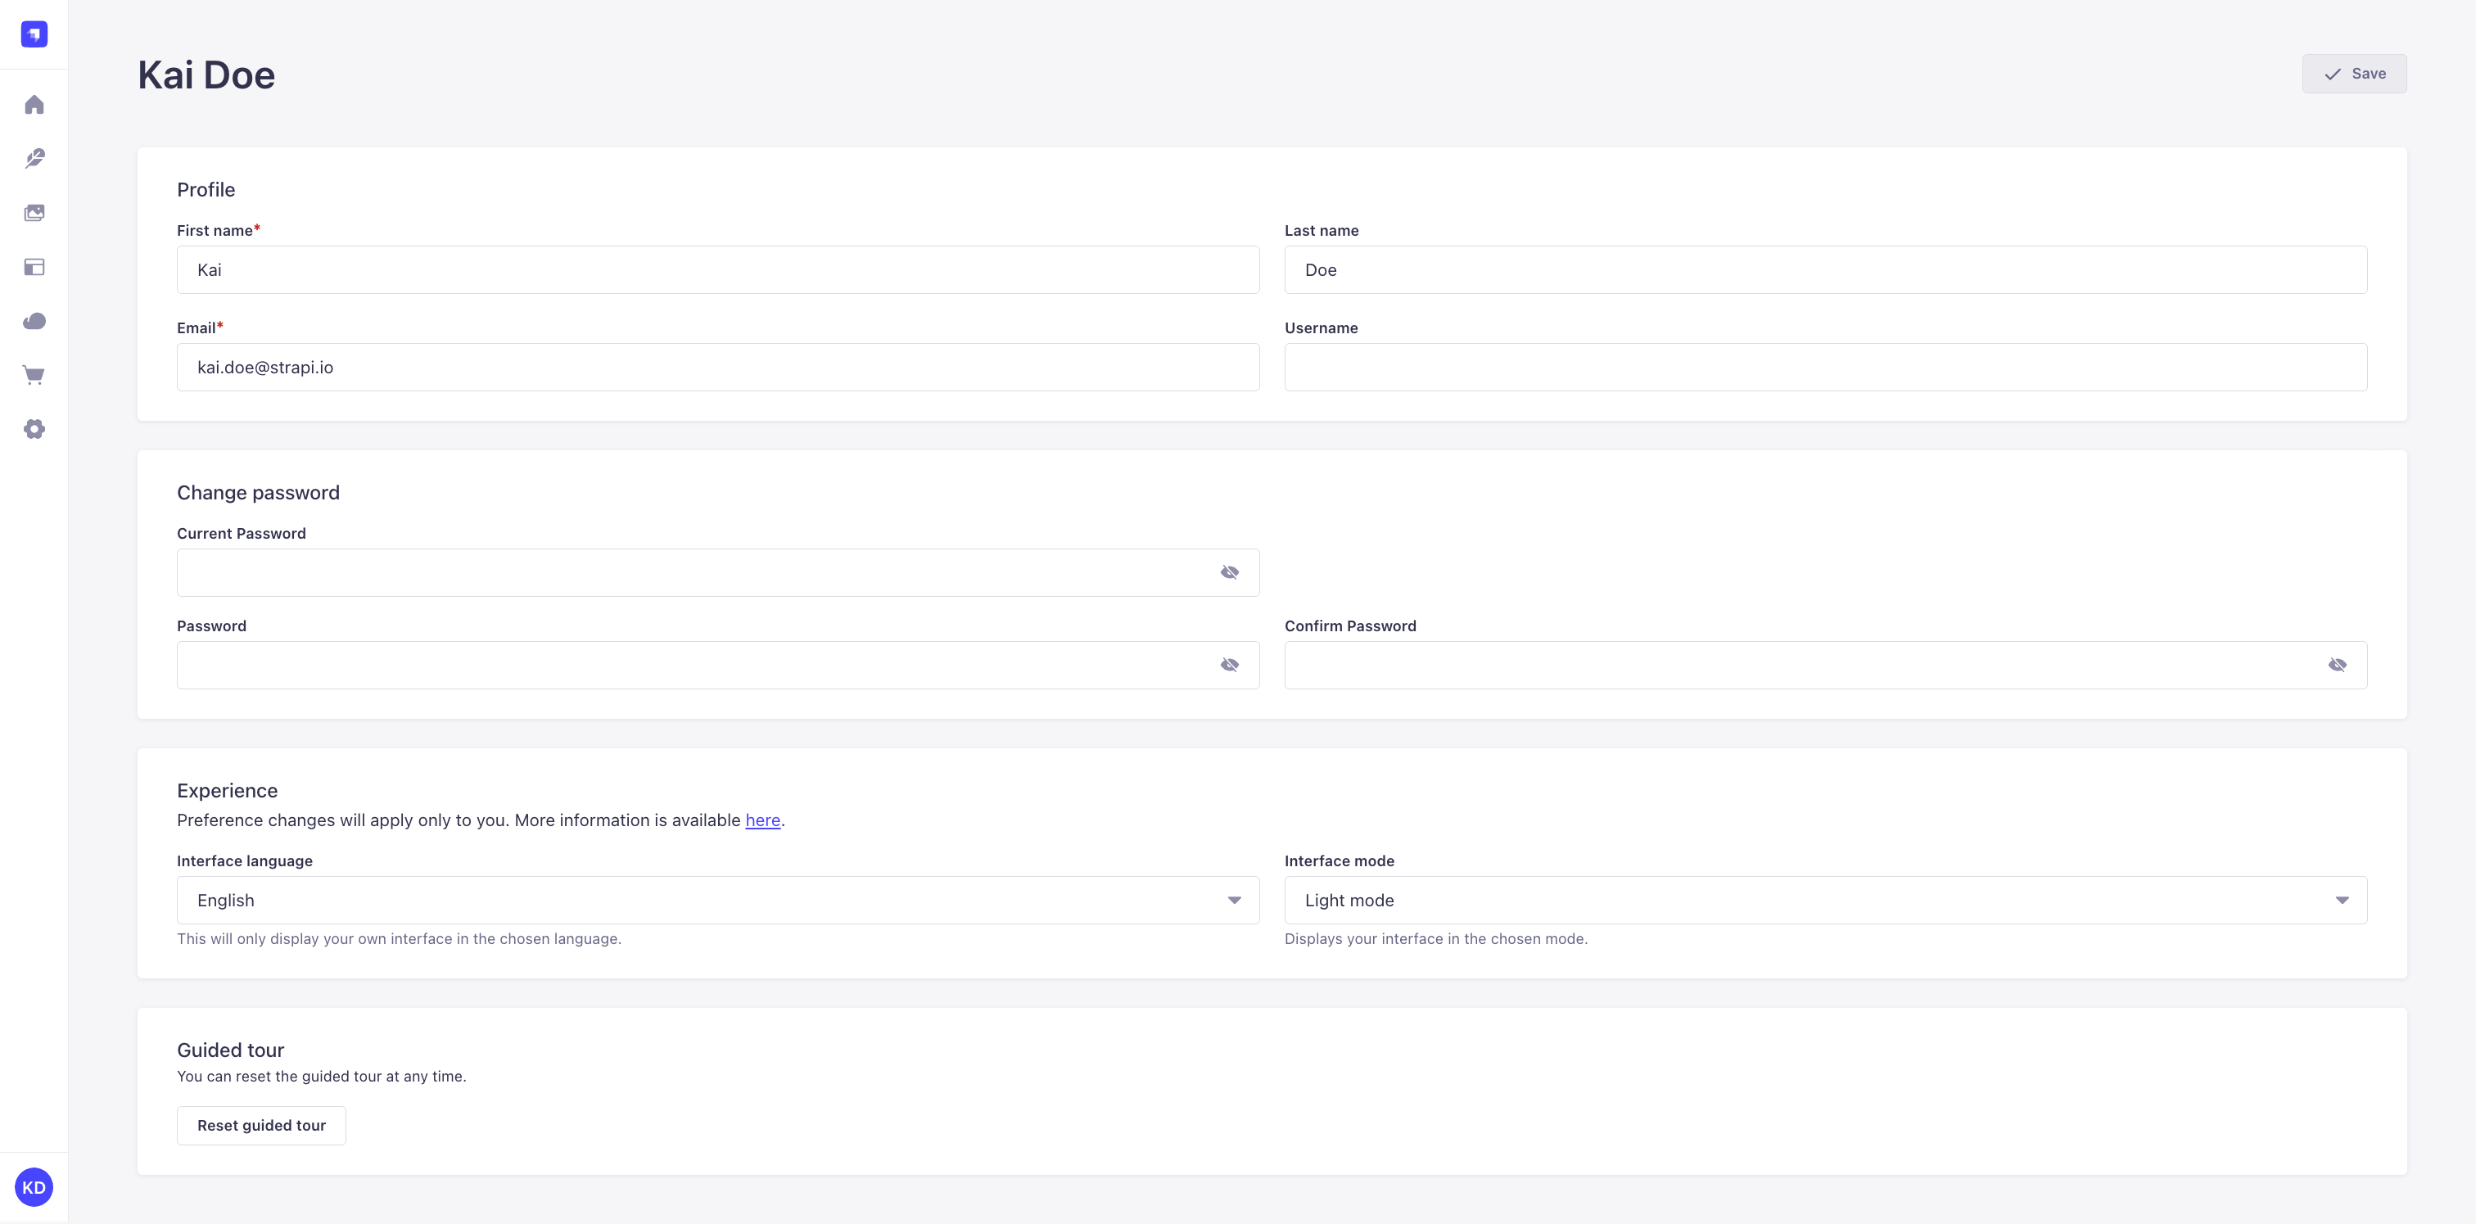This screenshot has height=1224, width=2476.
Task: Open the Media Library icon in sidebar
Action: click(34, 212)
